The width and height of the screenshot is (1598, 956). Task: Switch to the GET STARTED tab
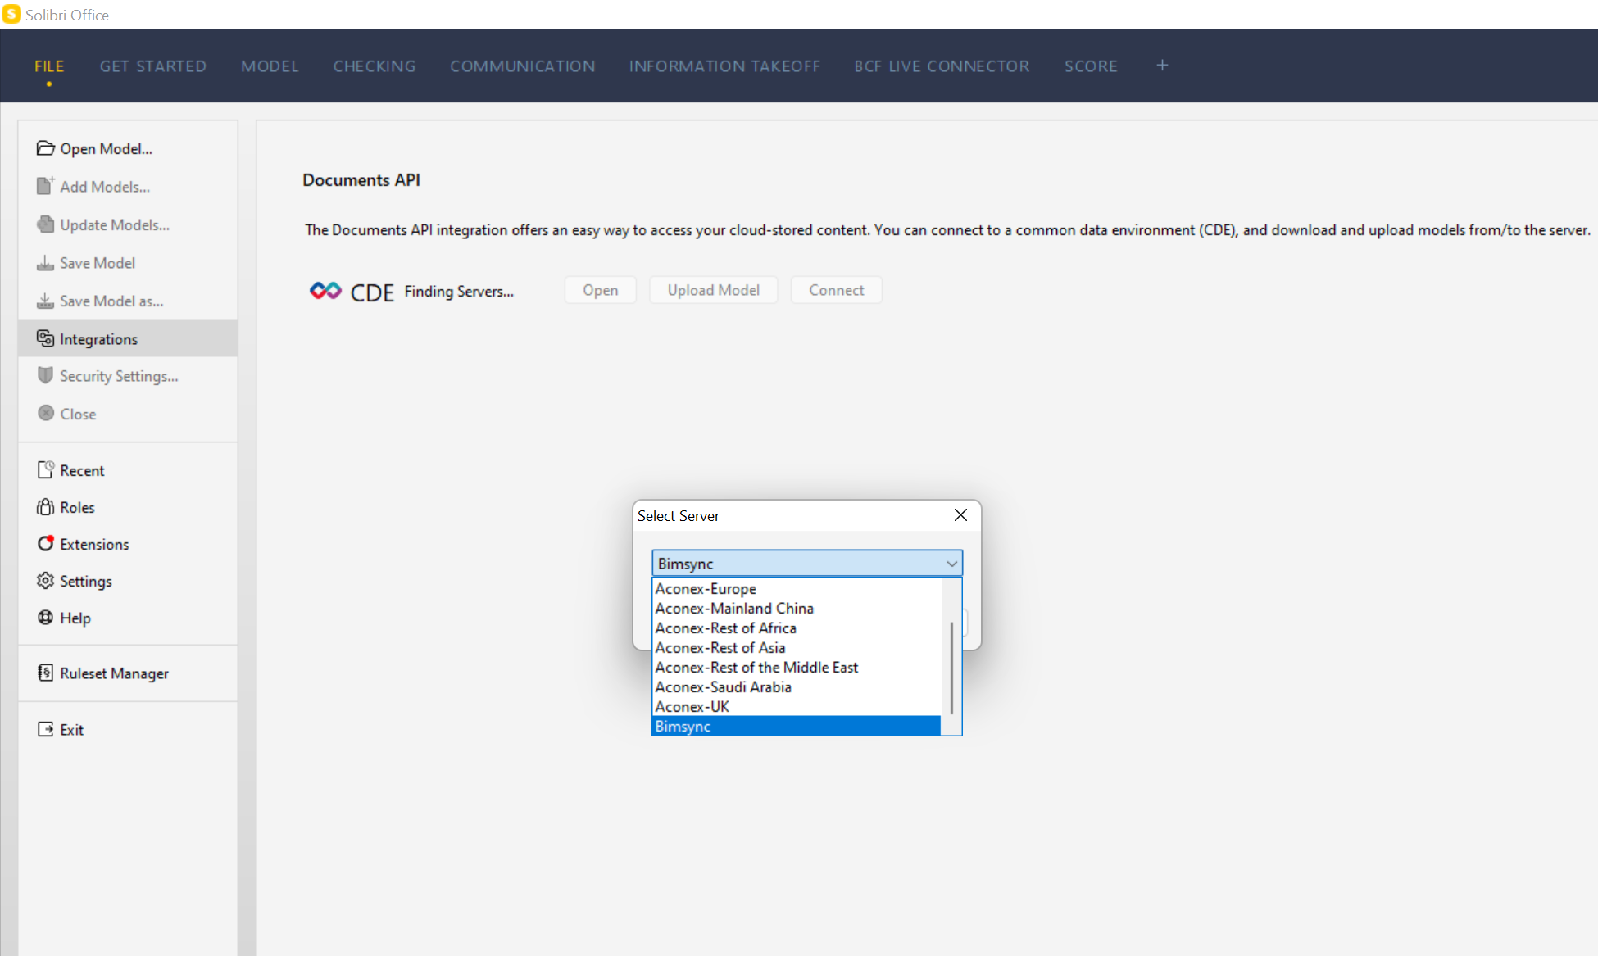pos(153,66)
